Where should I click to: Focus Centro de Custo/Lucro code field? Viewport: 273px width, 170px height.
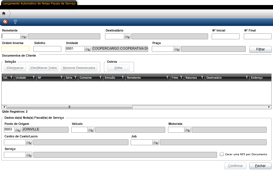[15, 142]
